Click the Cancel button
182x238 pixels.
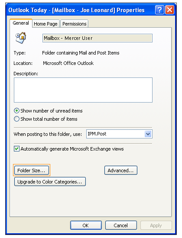[x=121, y=225]
